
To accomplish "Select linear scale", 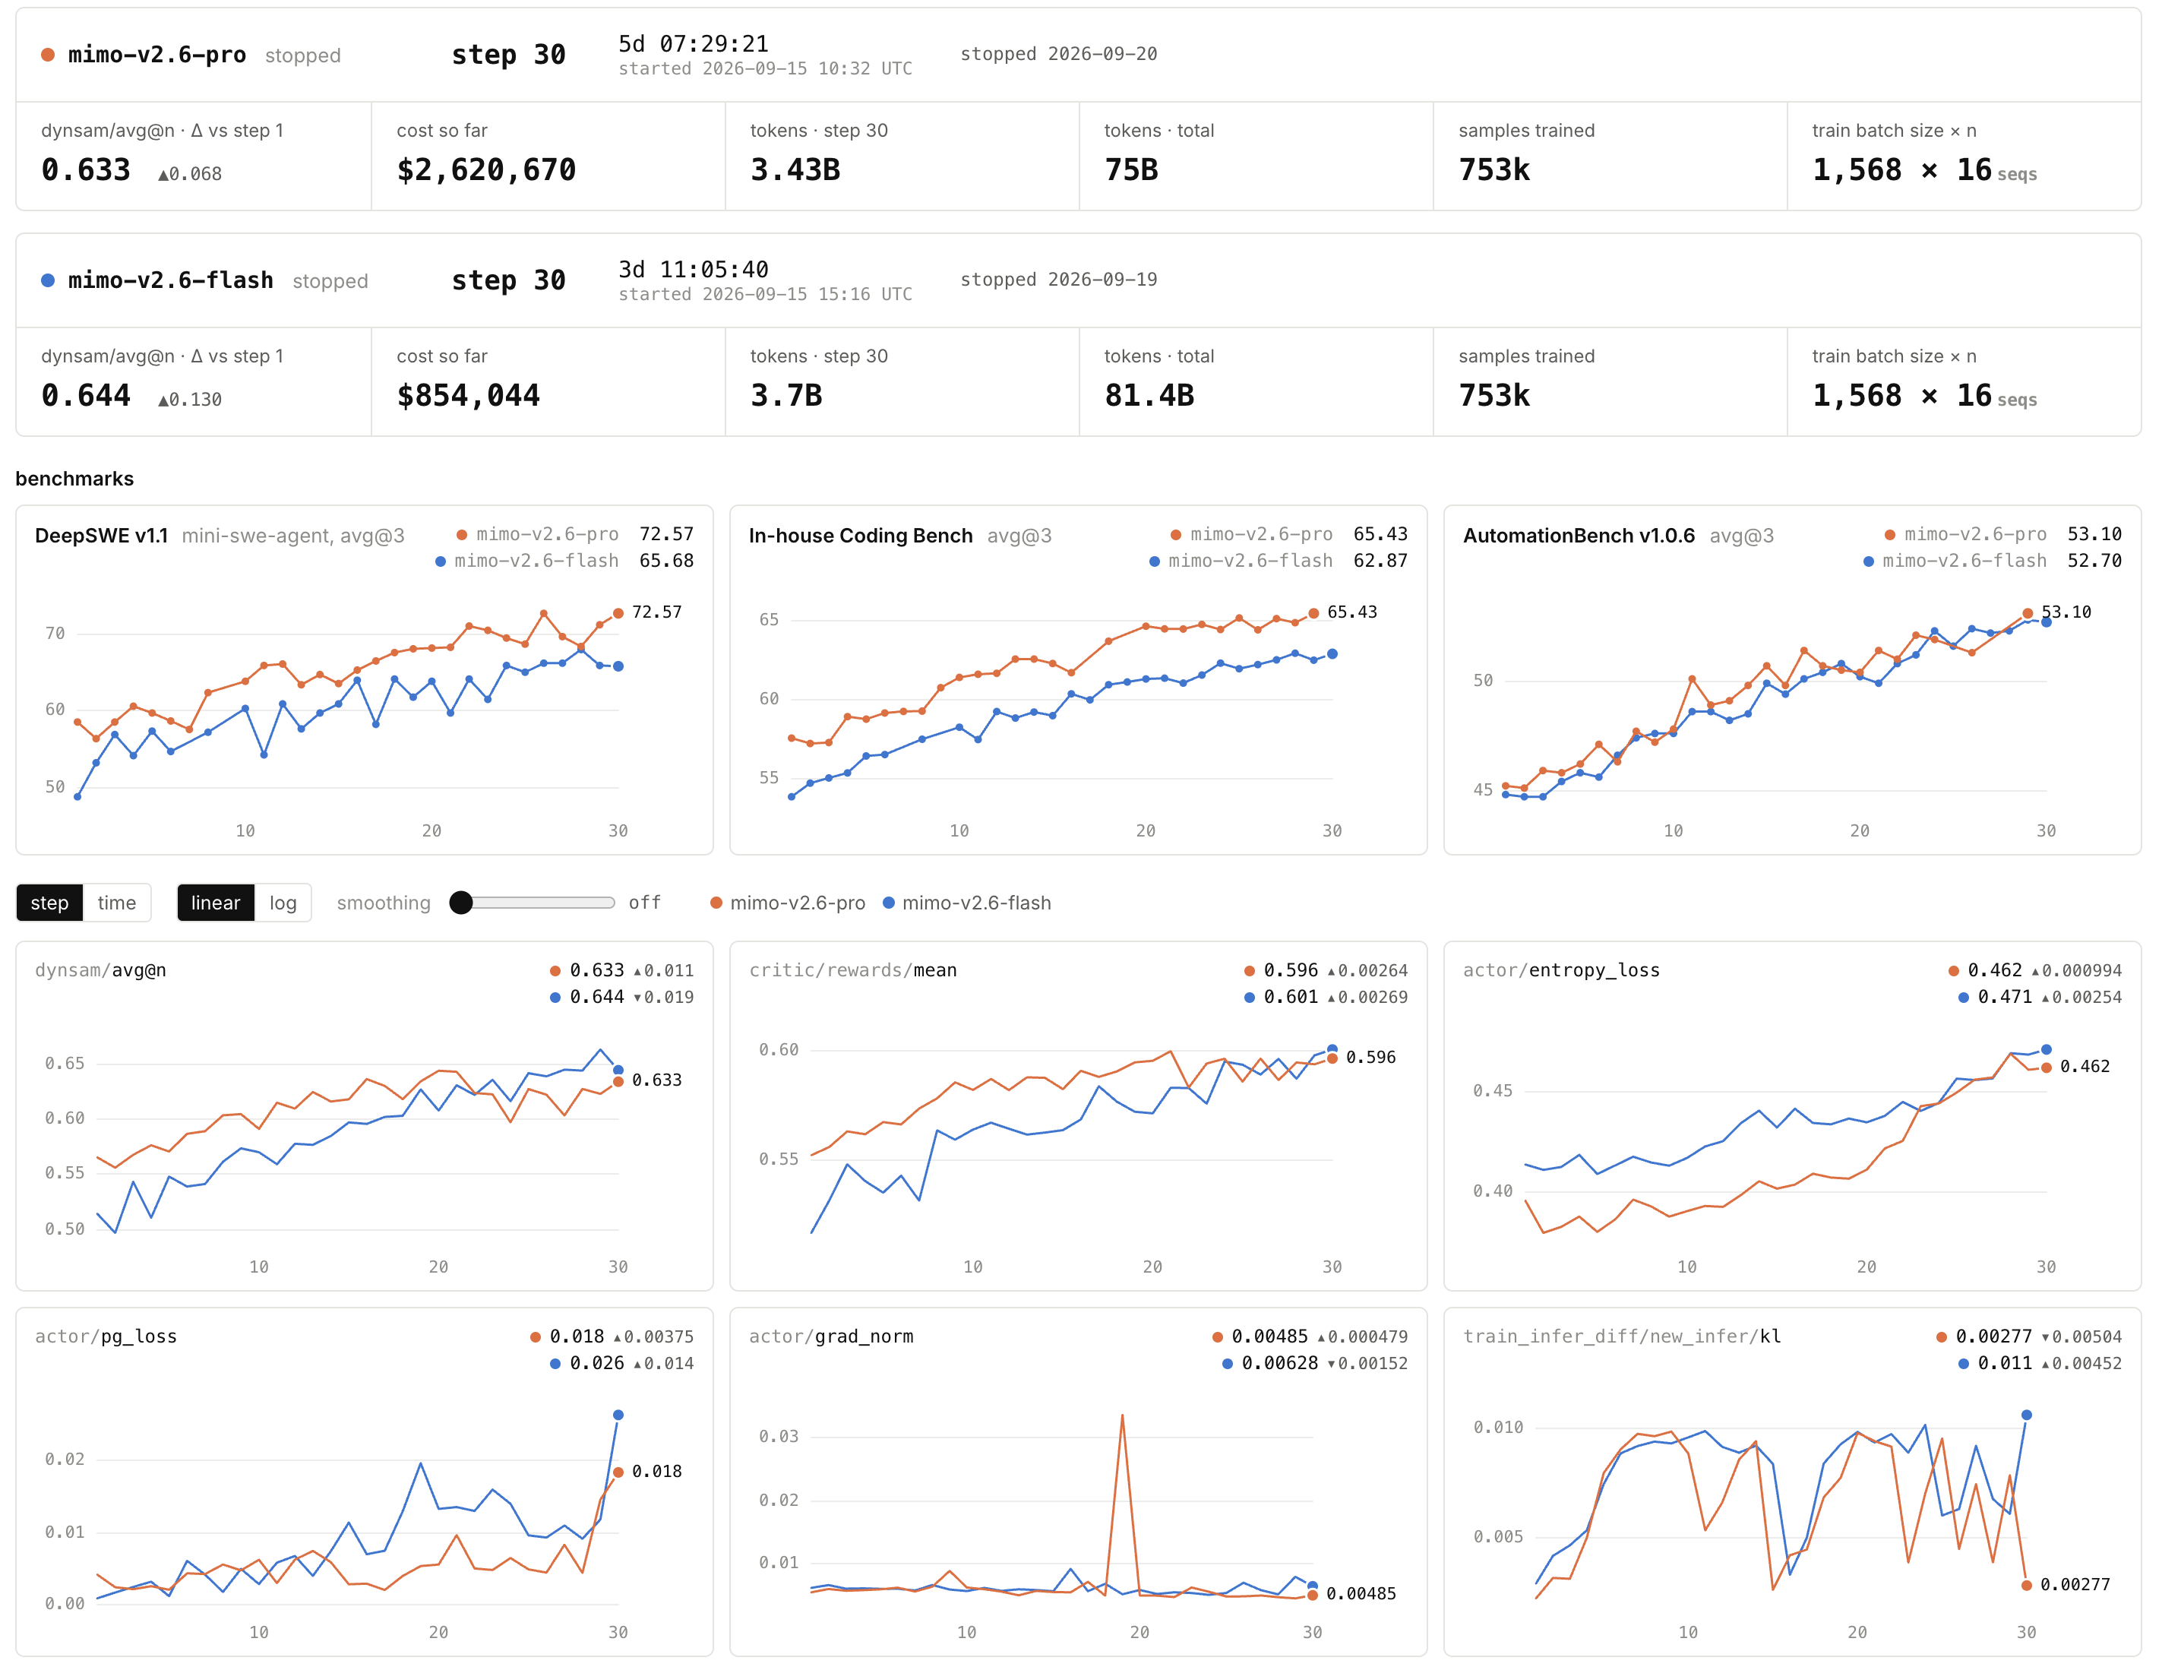I will (216, 902).
